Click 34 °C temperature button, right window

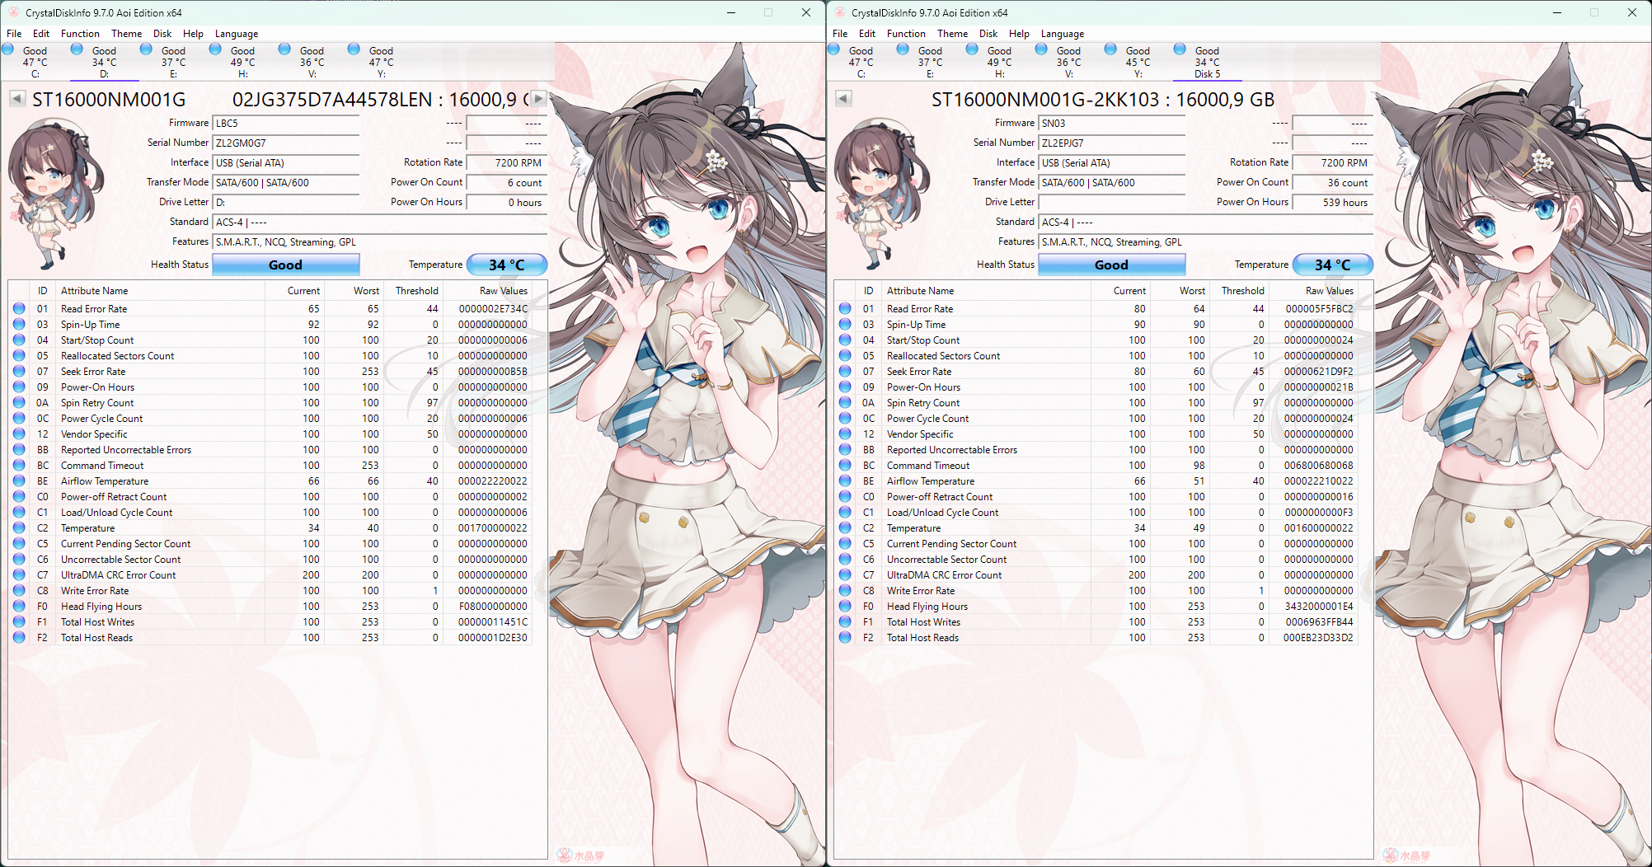[1333, 265]
